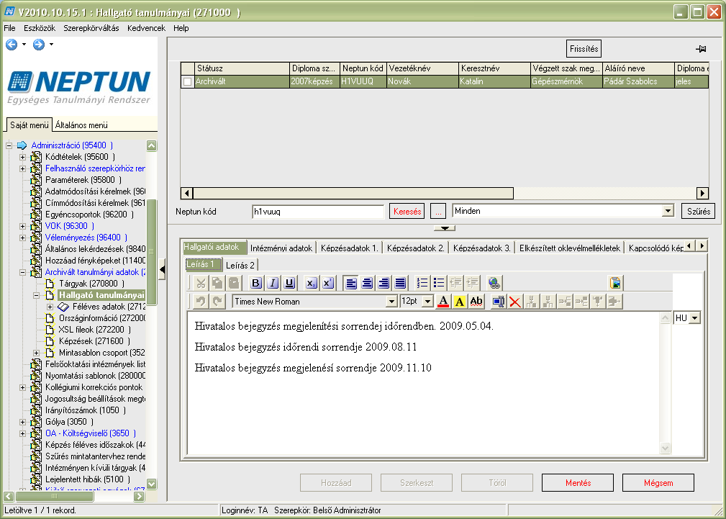Switch to the Általános menü tab
The image size is (726, 519).
[81, 125]
